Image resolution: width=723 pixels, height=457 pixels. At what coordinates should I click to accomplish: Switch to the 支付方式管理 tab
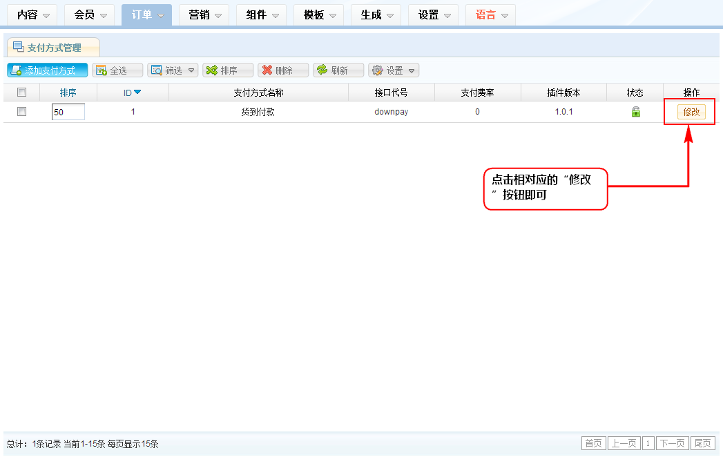53,48
